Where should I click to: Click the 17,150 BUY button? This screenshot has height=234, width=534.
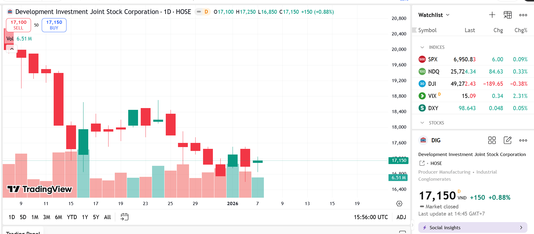click(54, 25)
